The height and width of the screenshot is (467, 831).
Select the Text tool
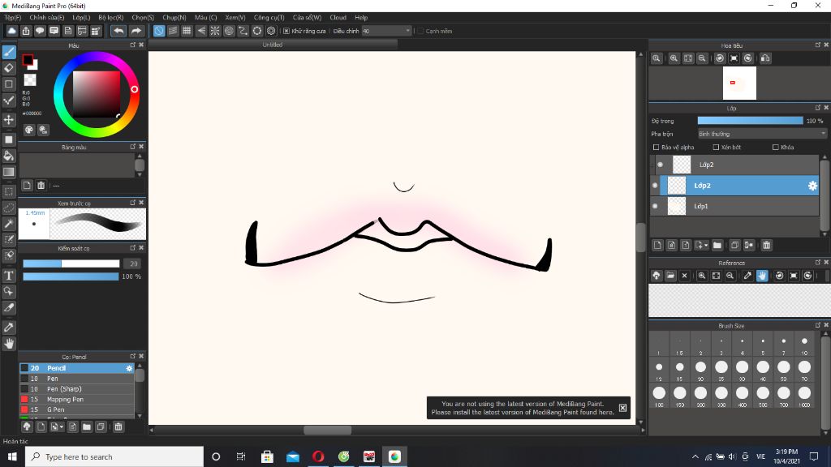[x=9, y=276]
